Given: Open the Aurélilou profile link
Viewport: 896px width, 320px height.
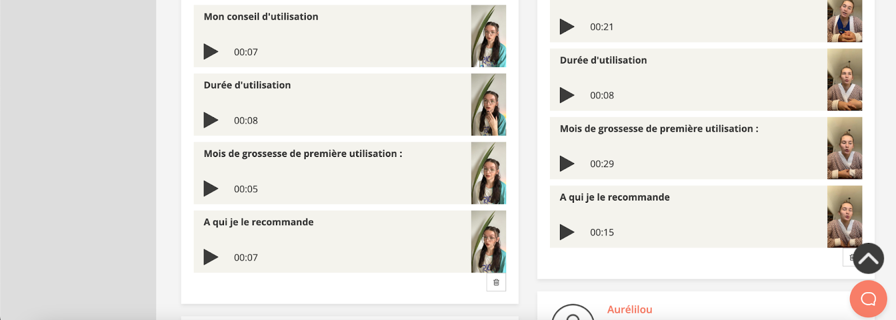Looking at the screenshot, I should pos(629,309).
